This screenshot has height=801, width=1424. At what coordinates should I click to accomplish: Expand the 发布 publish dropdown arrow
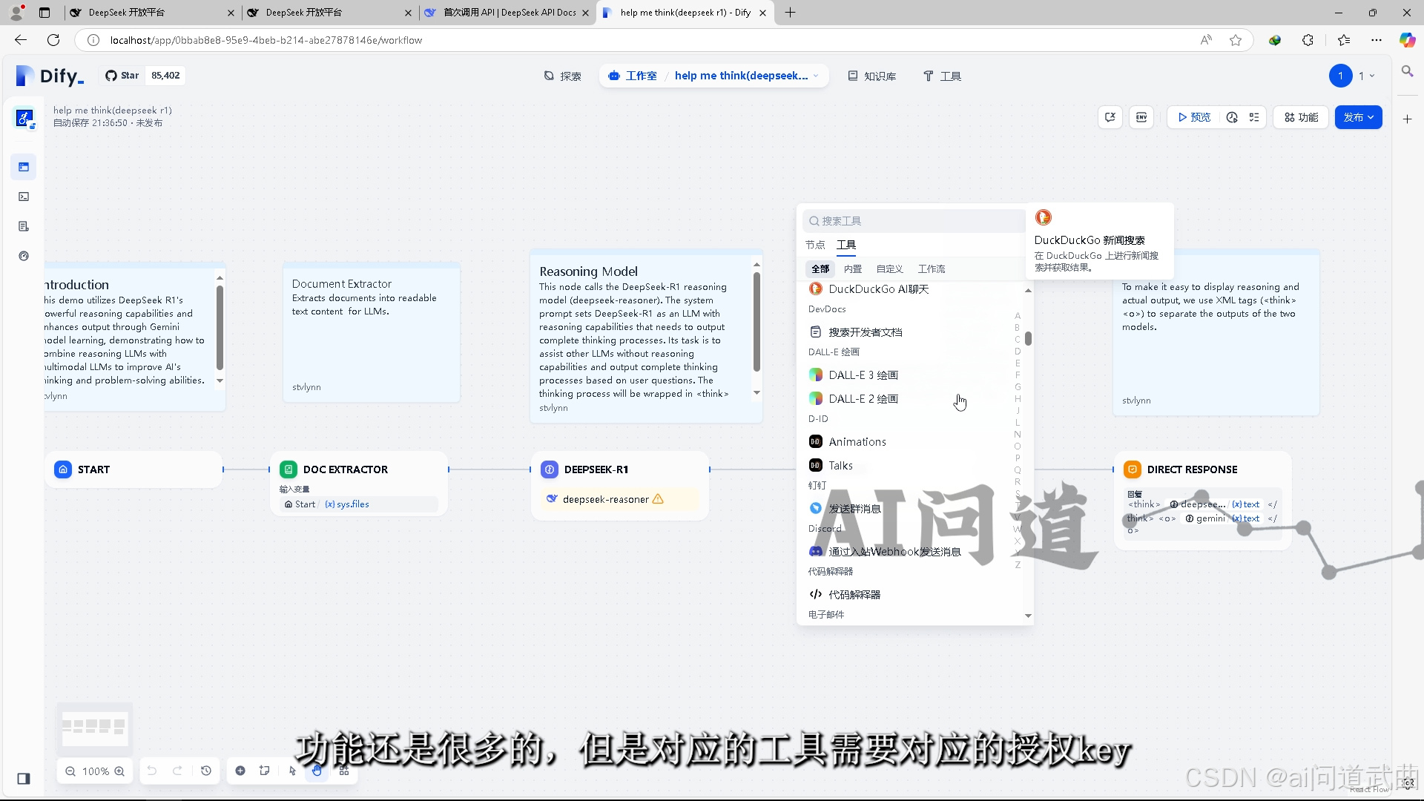1371,117
